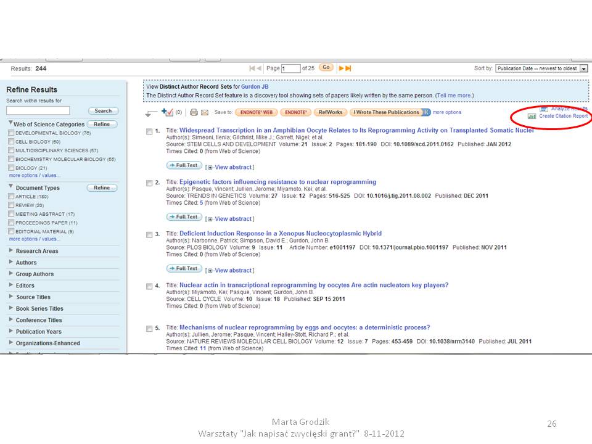Expand the Conference Titles filter
This screenshot has width=592, height=444.
[11, 319]
